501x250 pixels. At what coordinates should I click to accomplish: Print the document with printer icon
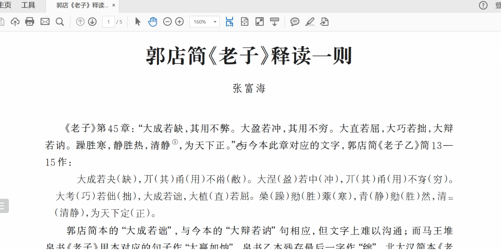[x=30, y=22]
